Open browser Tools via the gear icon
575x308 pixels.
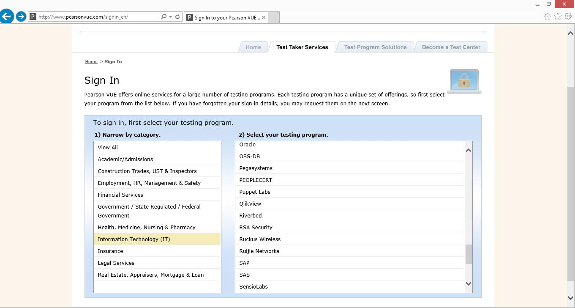568,16
